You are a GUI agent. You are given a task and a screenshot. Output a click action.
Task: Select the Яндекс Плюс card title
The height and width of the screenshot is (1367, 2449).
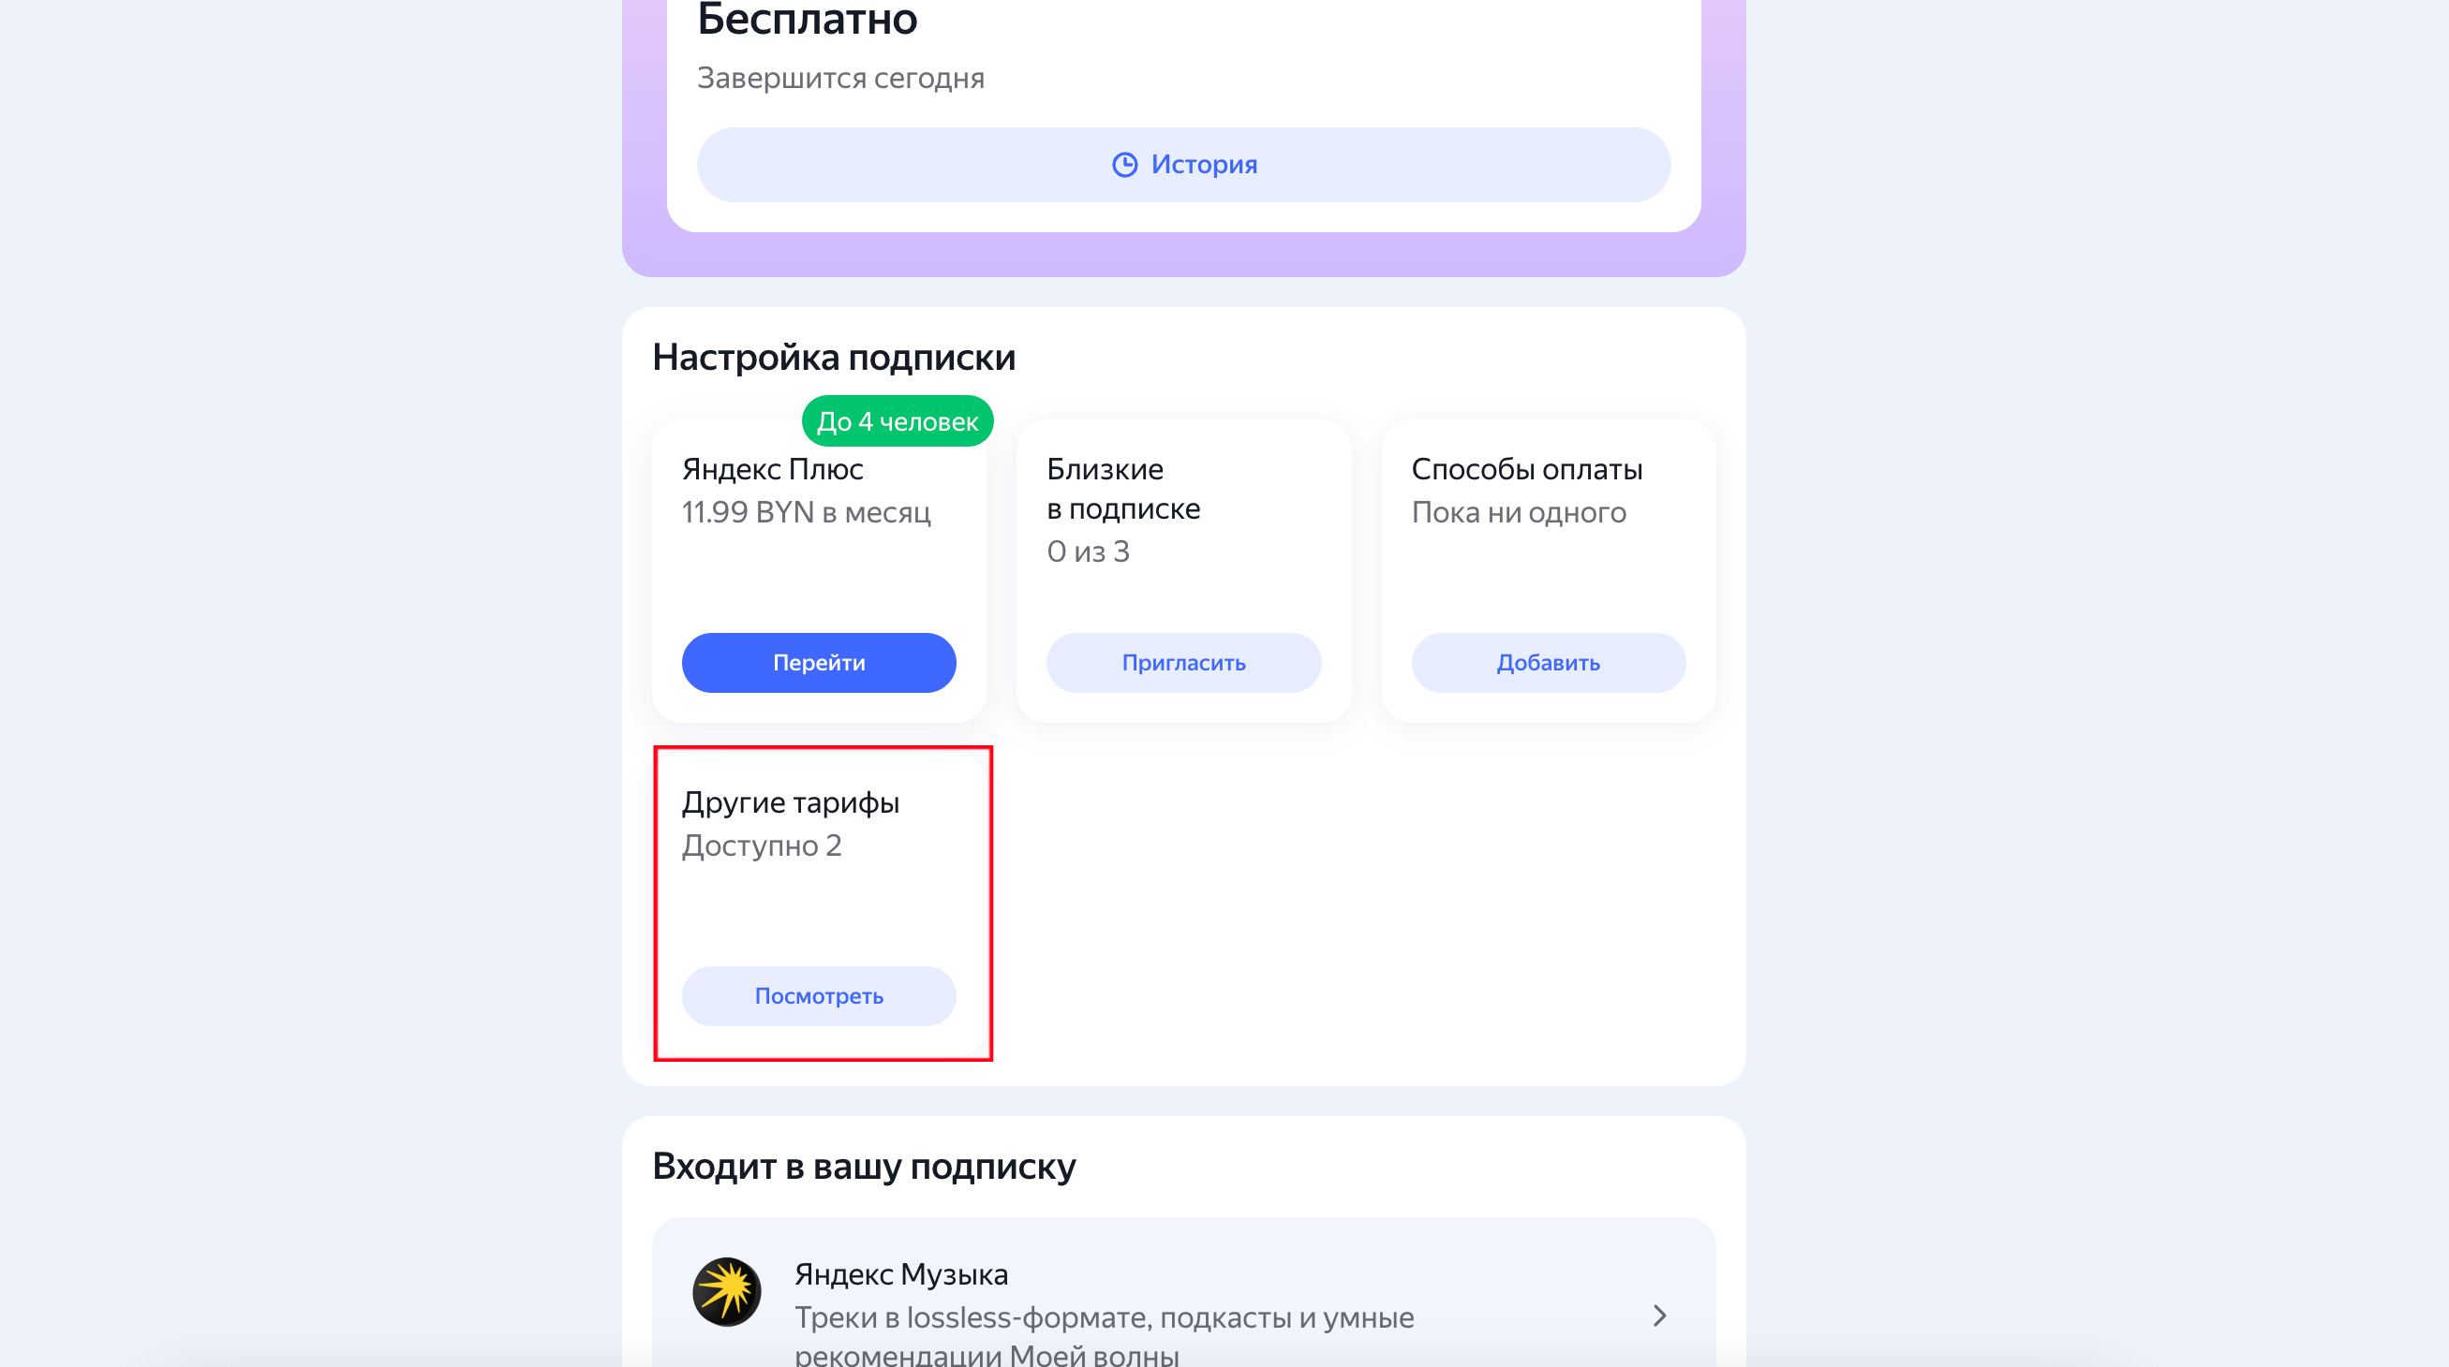point(772,469)
